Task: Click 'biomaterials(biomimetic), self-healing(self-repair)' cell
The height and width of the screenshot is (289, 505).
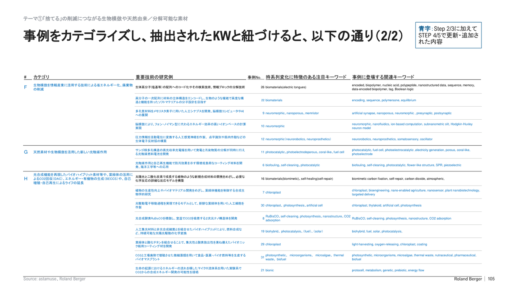Action: coord(299,179)
